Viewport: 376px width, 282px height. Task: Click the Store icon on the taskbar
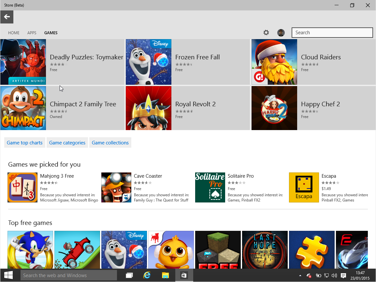184,275
